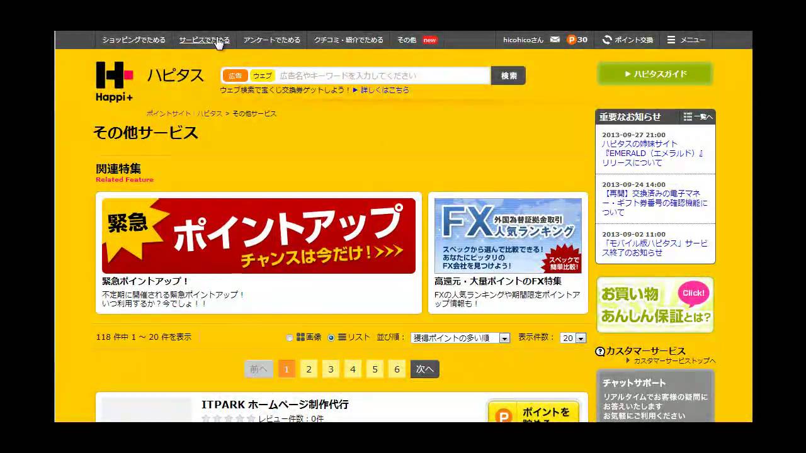Image resolution: width=806 pixels, height=453 pixels.
Task: Open the 獲得ポイントの多い順 sort dropdown
Action: tap(460, 338)
